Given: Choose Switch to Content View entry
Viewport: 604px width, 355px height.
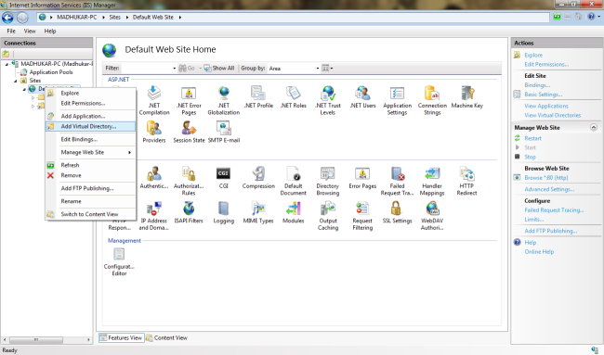Looking at the screenshot, I should tap(90, 214).
